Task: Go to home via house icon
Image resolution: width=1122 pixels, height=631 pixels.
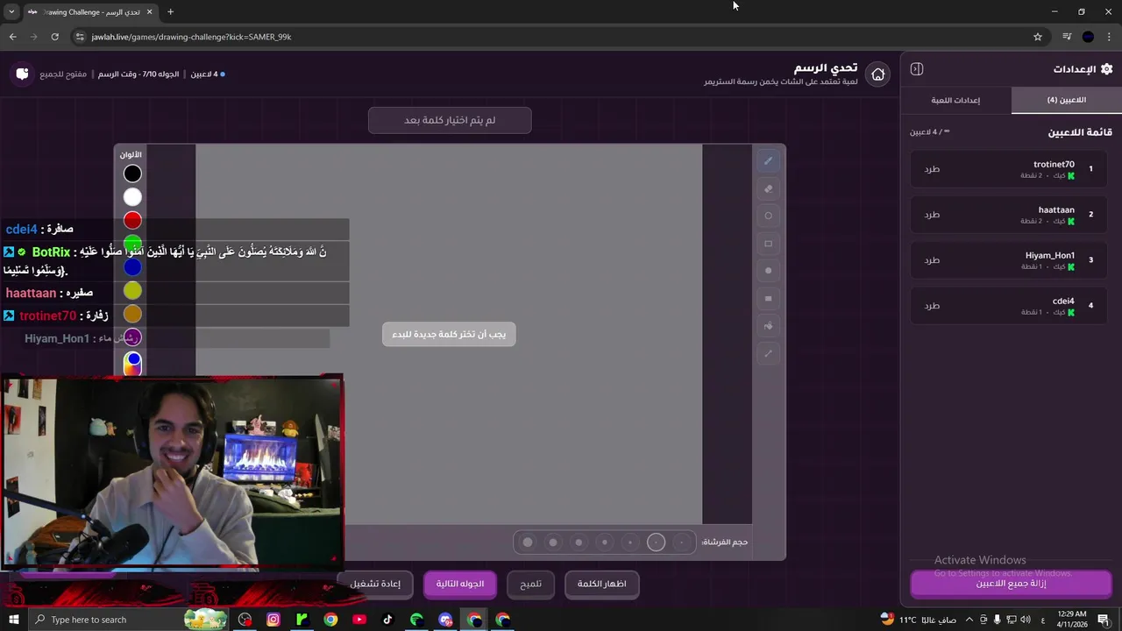Action: point(877,74)
